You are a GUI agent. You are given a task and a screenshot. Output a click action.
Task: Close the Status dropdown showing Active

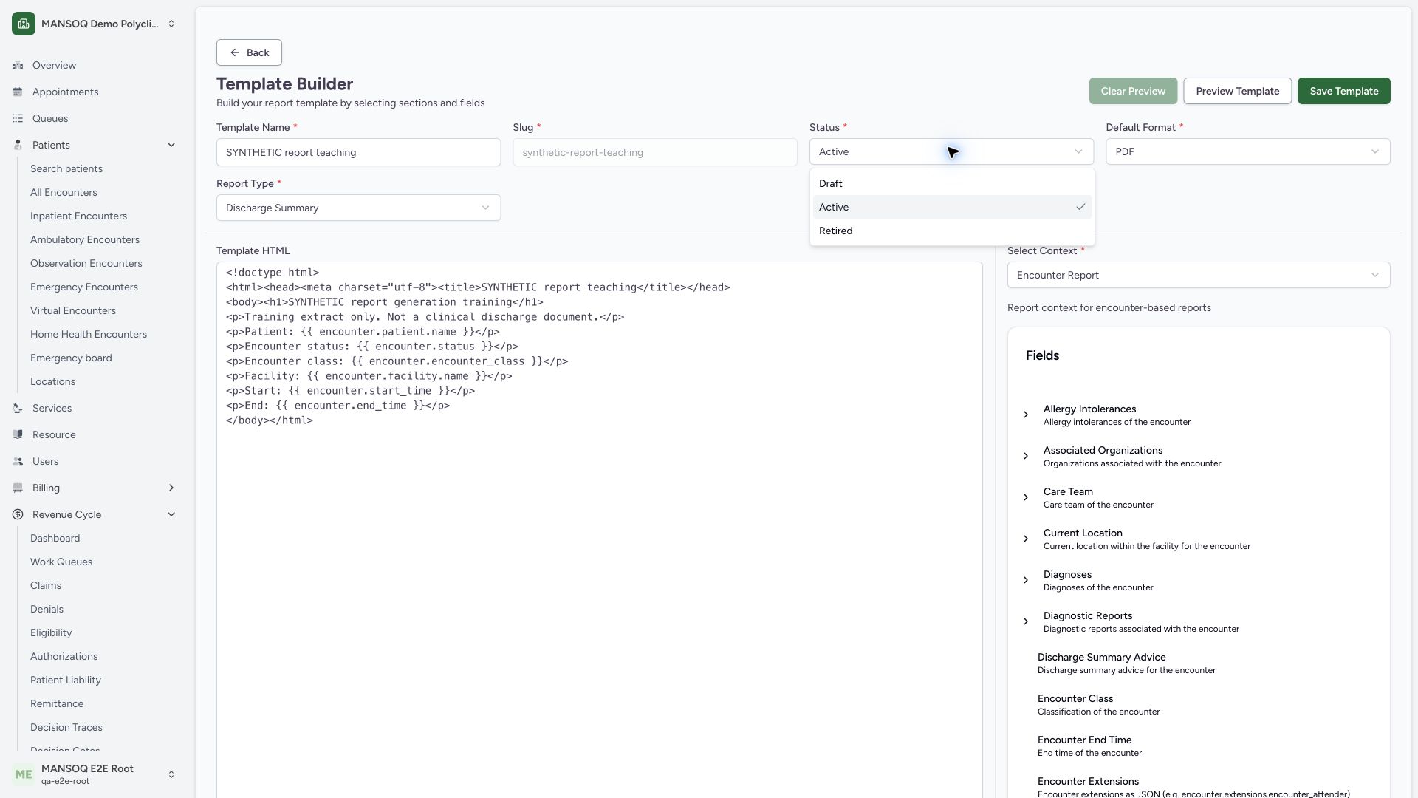point(951,151)
